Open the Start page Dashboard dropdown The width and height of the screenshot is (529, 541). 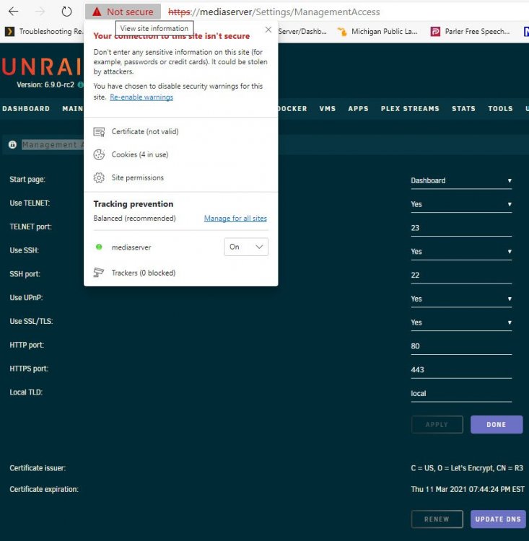[461, 181]
